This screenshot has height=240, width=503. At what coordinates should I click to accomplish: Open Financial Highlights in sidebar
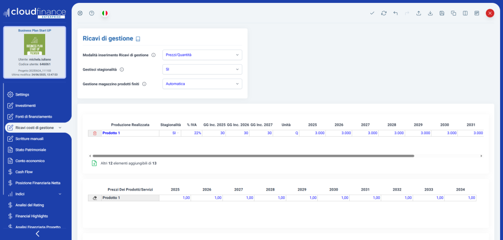(x=31, y=216)
